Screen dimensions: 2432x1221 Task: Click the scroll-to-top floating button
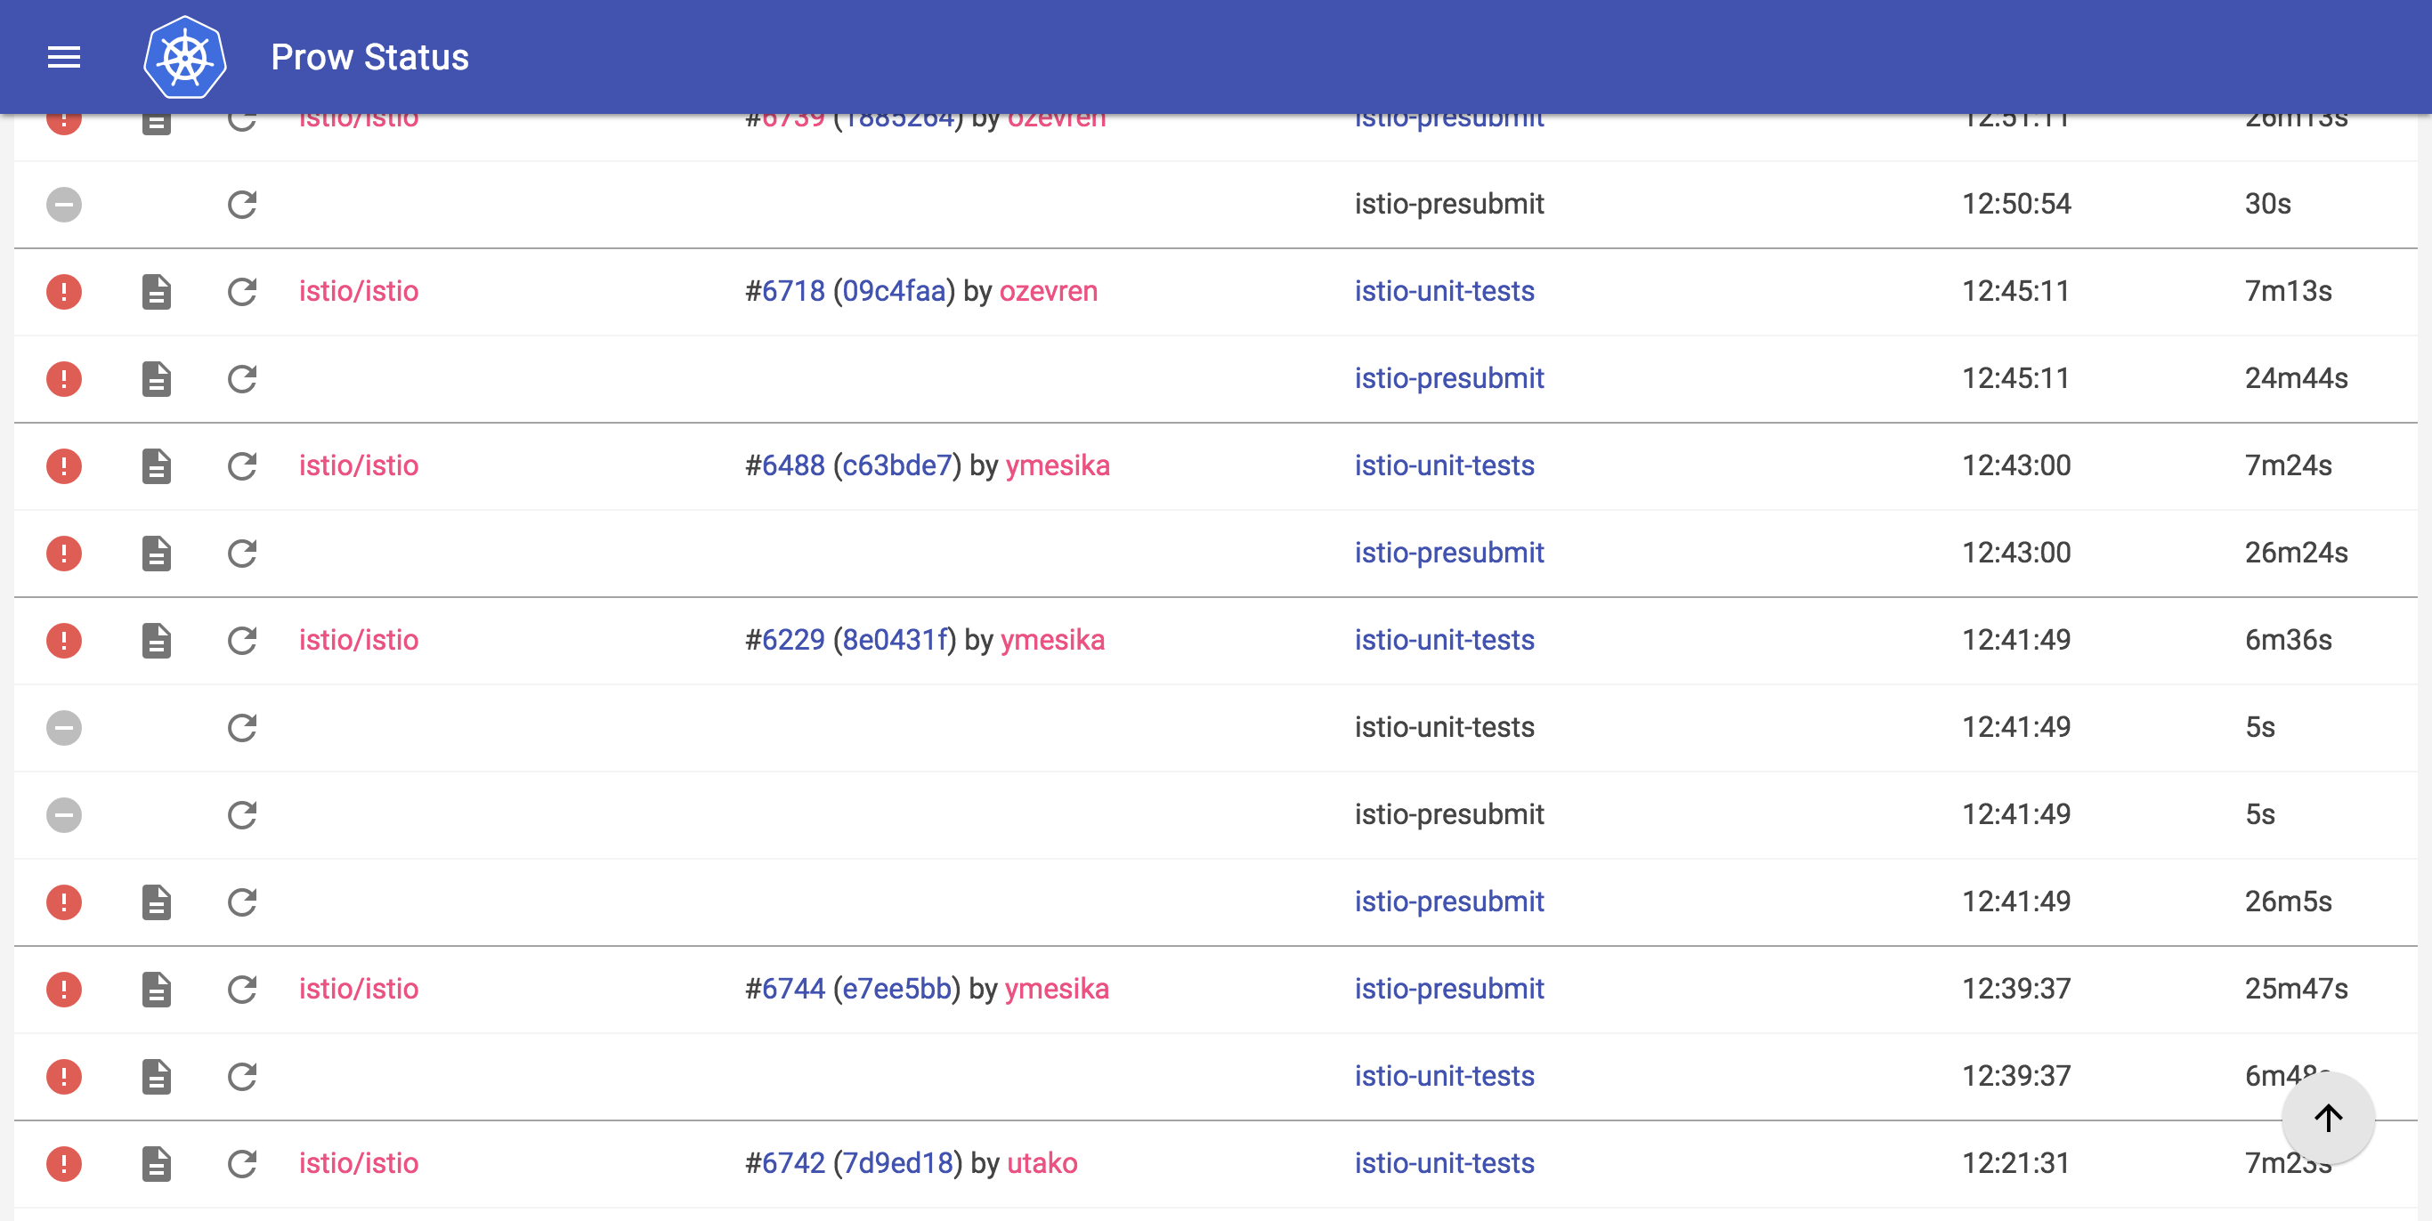[2327, 1118]
